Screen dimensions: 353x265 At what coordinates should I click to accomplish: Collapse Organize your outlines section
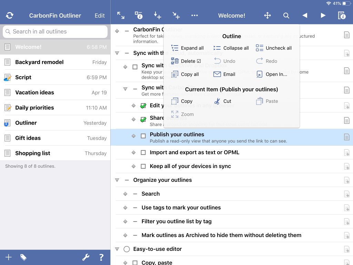point(117,180)
